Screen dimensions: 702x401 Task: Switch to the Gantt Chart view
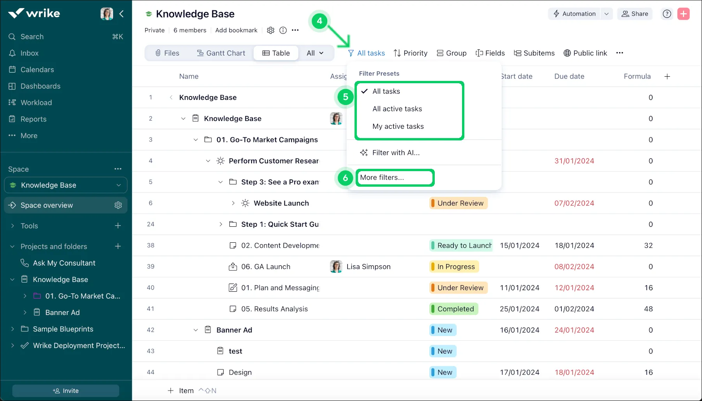tap(221, 53)
